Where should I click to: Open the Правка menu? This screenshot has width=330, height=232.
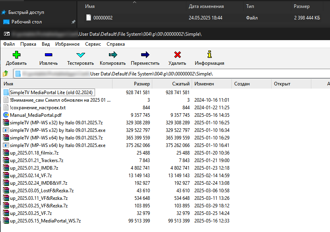tap(28, 44)
